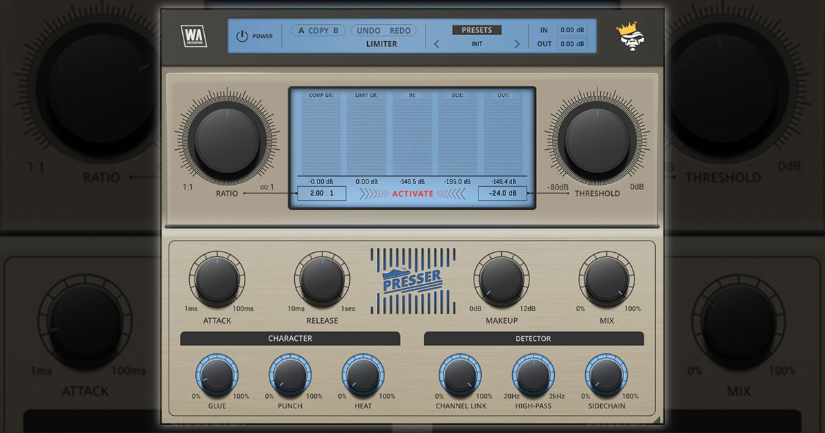Go to previous preset arrow
This screenshot has width=825, height=433.
tap(436, 44)
